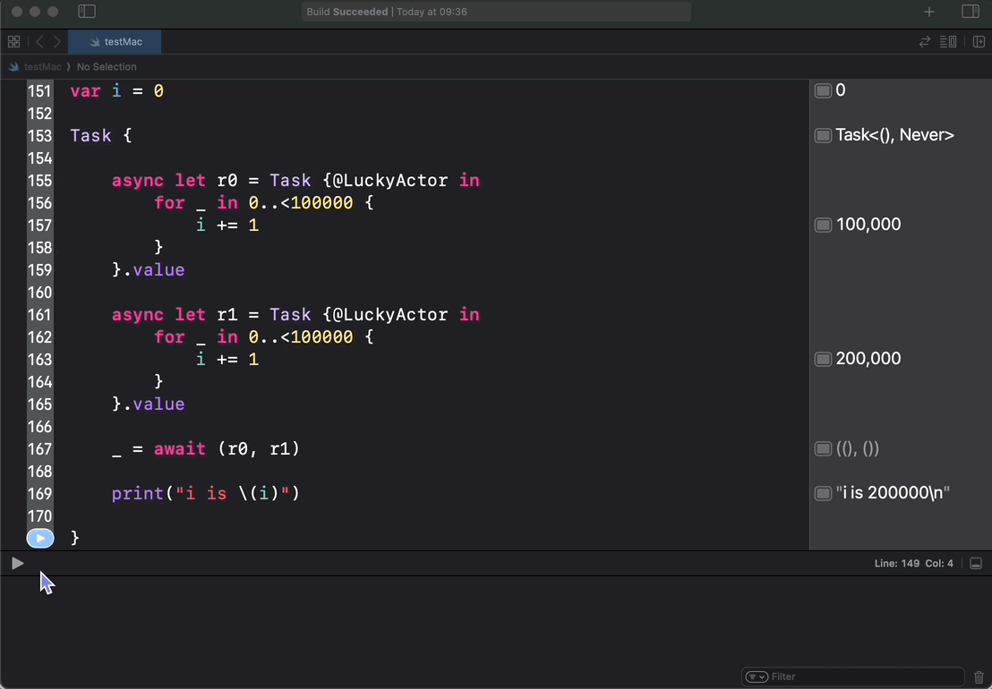Expand the No Selection jump bar
The width and height of the screenshot is (992, 689).
pos(107,67)
